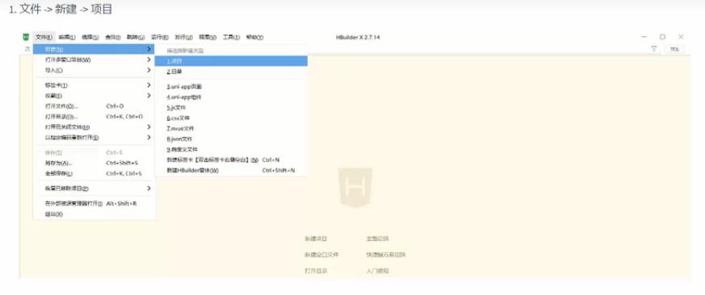The image size is (705, 295).
Task: Click the filter funnel icon
Action: (654, 49)
